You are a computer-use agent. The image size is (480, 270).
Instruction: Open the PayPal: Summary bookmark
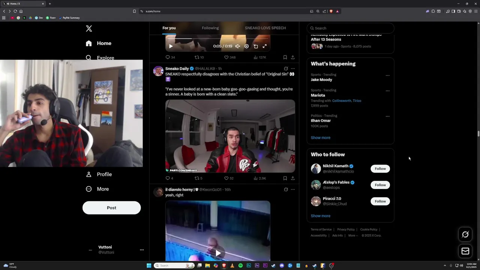pyautogui.click(x=69, y=18)
